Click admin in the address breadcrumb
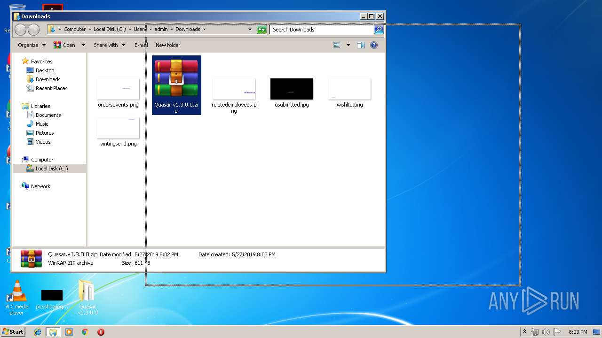 (161, 29)
